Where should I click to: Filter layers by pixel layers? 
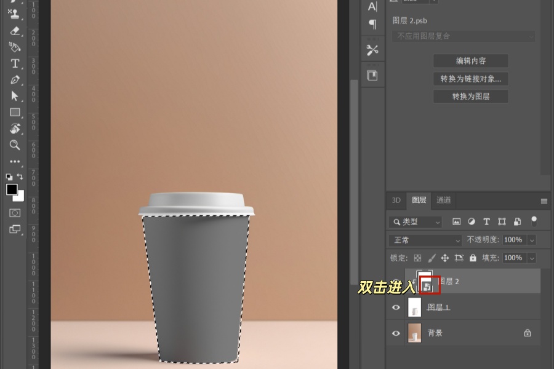point(457,222)
